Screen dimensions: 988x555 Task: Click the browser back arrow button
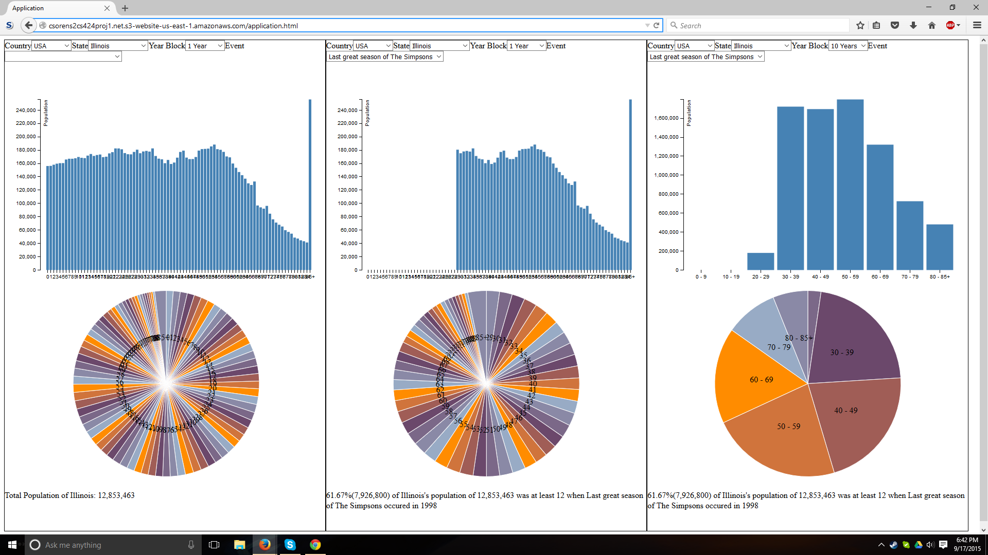point(28,25)
